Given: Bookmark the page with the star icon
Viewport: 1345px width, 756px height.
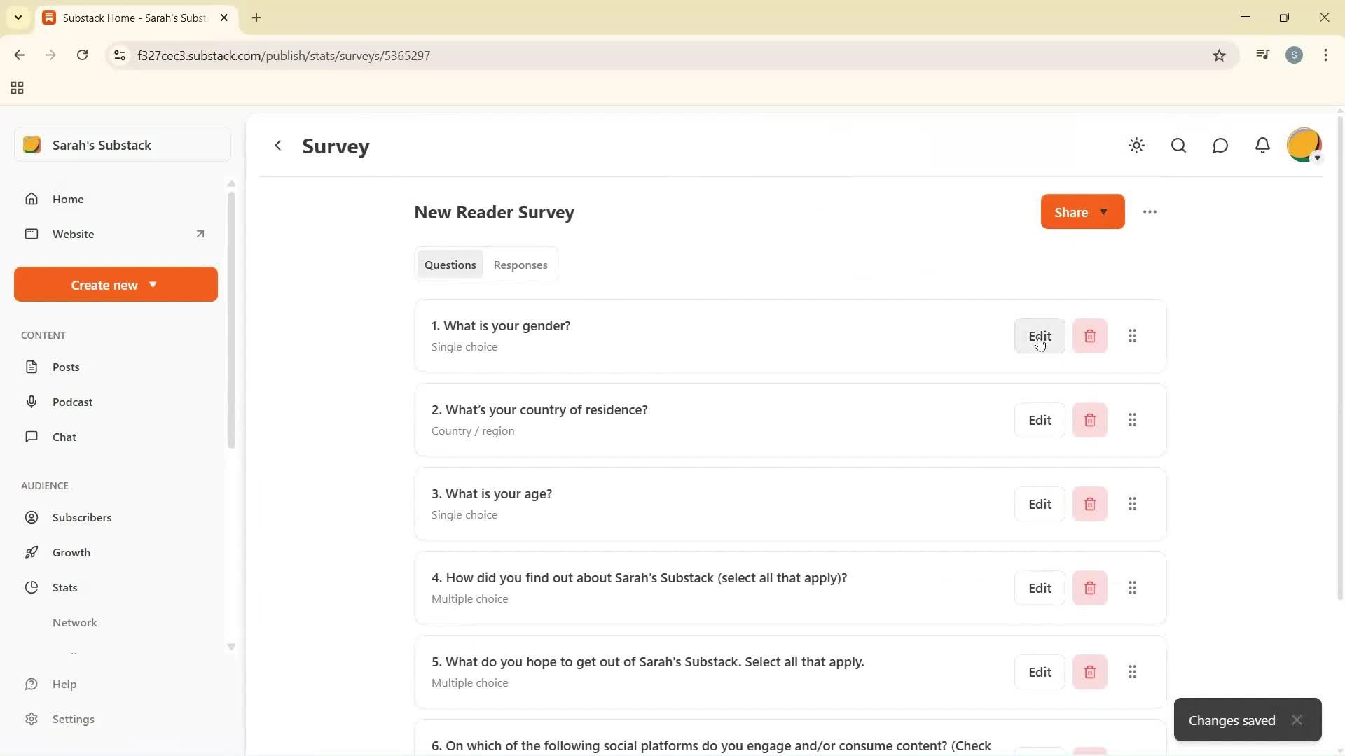Looking at the screenshot, I should click(1219, 55).
